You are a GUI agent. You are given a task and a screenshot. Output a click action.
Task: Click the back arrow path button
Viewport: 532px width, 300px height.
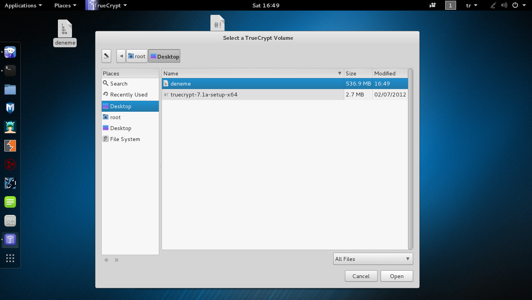point(121,56)
